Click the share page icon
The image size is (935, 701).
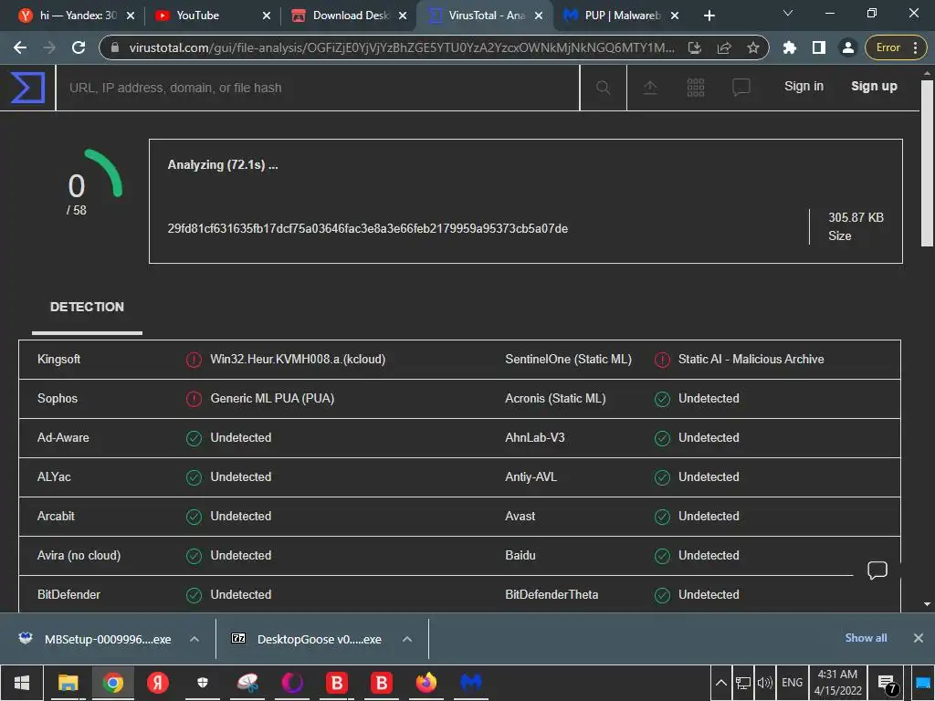[x=724, y=47]
